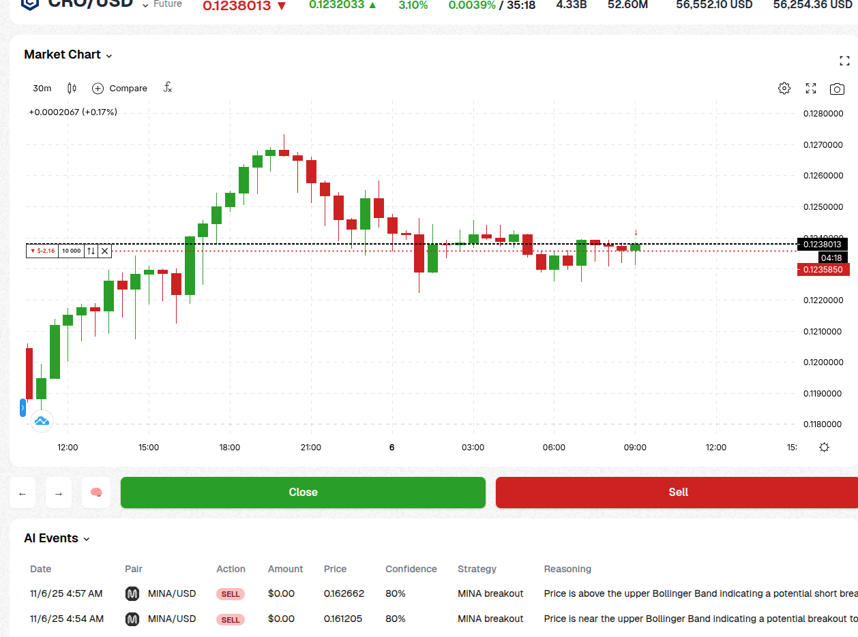Click the cloud upload icon near the chart bottom
Screen dimensions: 858x637
point(42,421)
